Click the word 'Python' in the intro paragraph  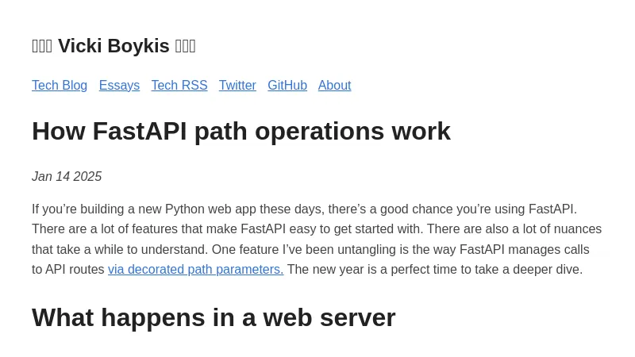185,209
